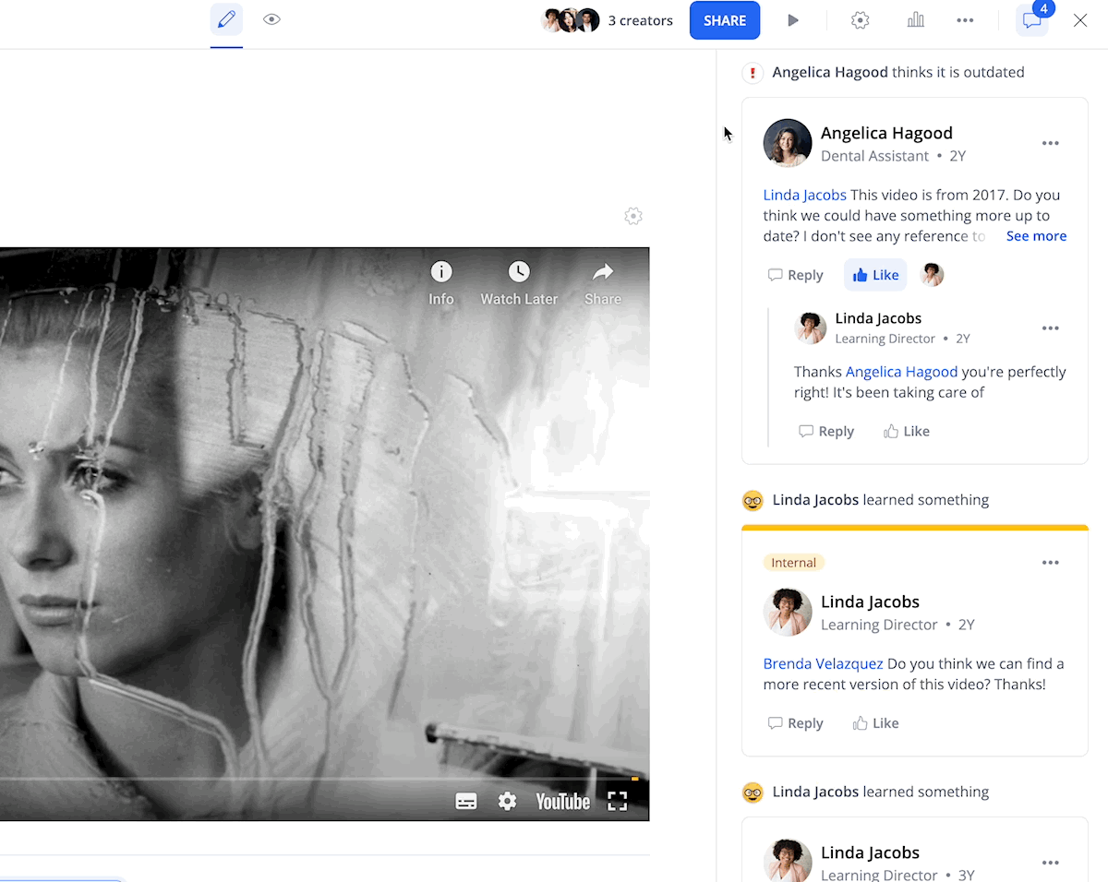Click the gear icon above the video
This screenshot has width=1108, height=882.
[633, 216]
